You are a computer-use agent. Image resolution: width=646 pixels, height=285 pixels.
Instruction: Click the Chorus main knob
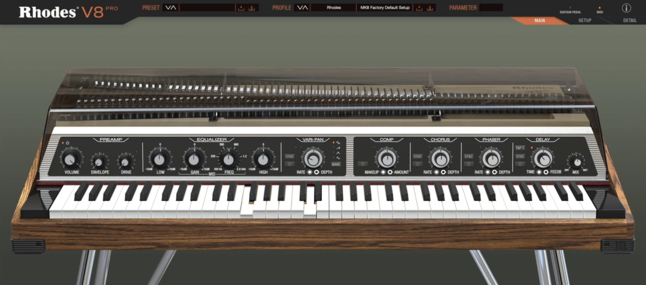441,159
